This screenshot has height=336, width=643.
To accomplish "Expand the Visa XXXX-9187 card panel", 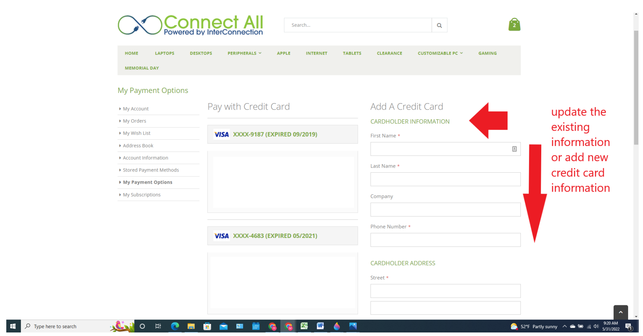I will [282, 134].
